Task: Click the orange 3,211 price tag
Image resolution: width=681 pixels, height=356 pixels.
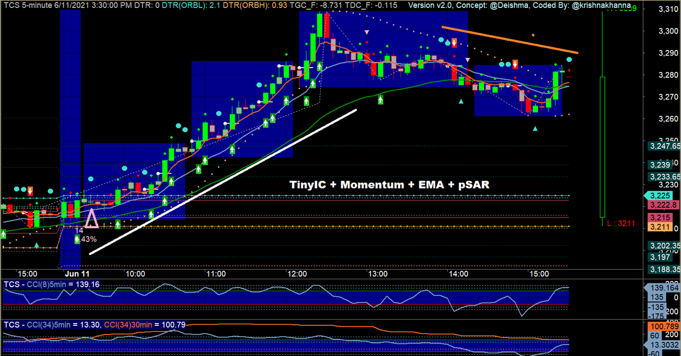Action: (x=660, y=227)
